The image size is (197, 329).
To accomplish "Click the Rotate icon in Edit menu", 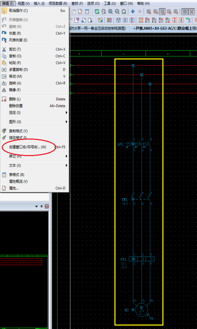I will tap(4, 83).
